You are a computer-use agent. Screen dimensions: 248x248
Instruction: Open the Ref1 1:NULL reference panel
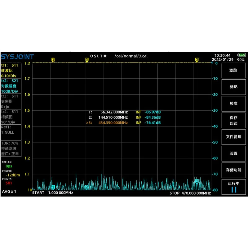(x=11, y=133)
